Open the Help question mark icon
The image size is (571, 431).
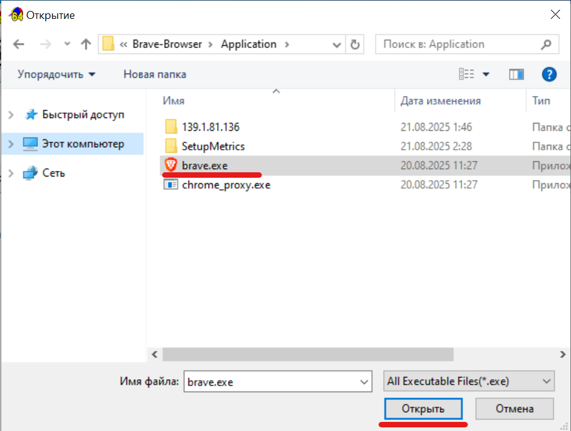click(x=549, y=74)
